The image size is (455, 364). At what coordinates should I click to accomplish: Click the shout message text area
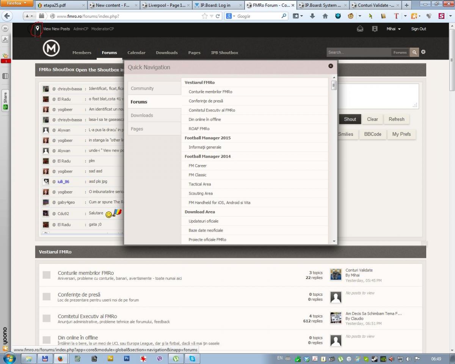point(378,96)
